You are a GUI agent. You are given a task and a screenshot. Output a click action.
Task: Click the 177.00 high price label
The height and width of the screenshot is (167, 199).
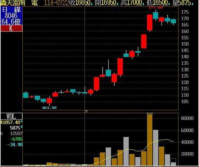[156, 8]
